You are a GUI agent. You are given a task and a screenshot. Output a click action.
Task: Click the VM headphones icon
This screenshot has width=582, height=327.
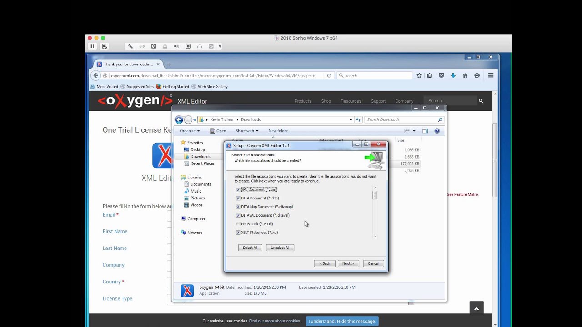pos(200,46)
